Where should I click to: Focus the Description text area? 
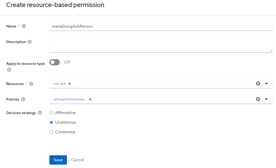pos(161,45)
